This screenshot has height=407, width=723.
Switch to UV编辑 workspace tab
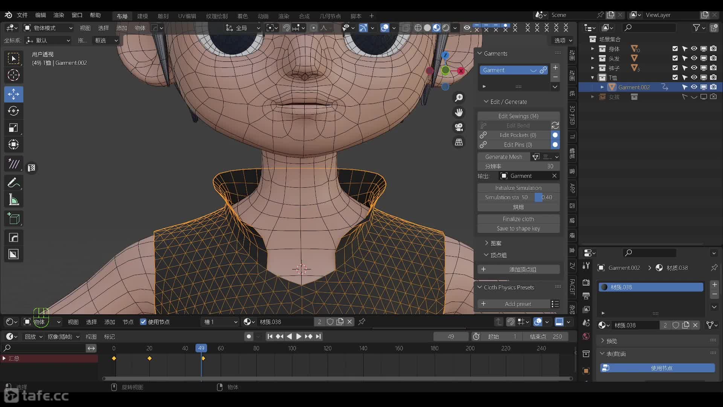pyautogui.click(x=187, y=16)
